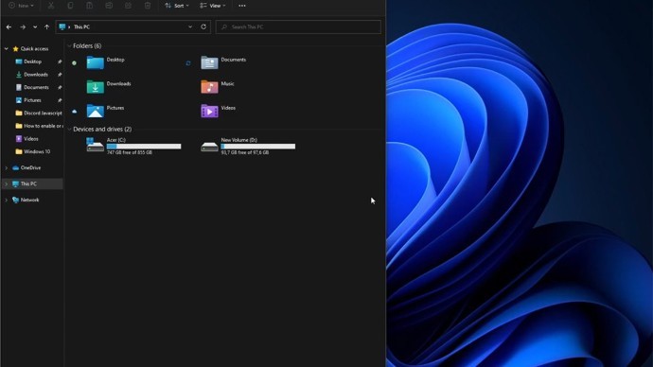Collapse the Folders (6) group
This screenshot has height=367, width=653.
(69, 45)
